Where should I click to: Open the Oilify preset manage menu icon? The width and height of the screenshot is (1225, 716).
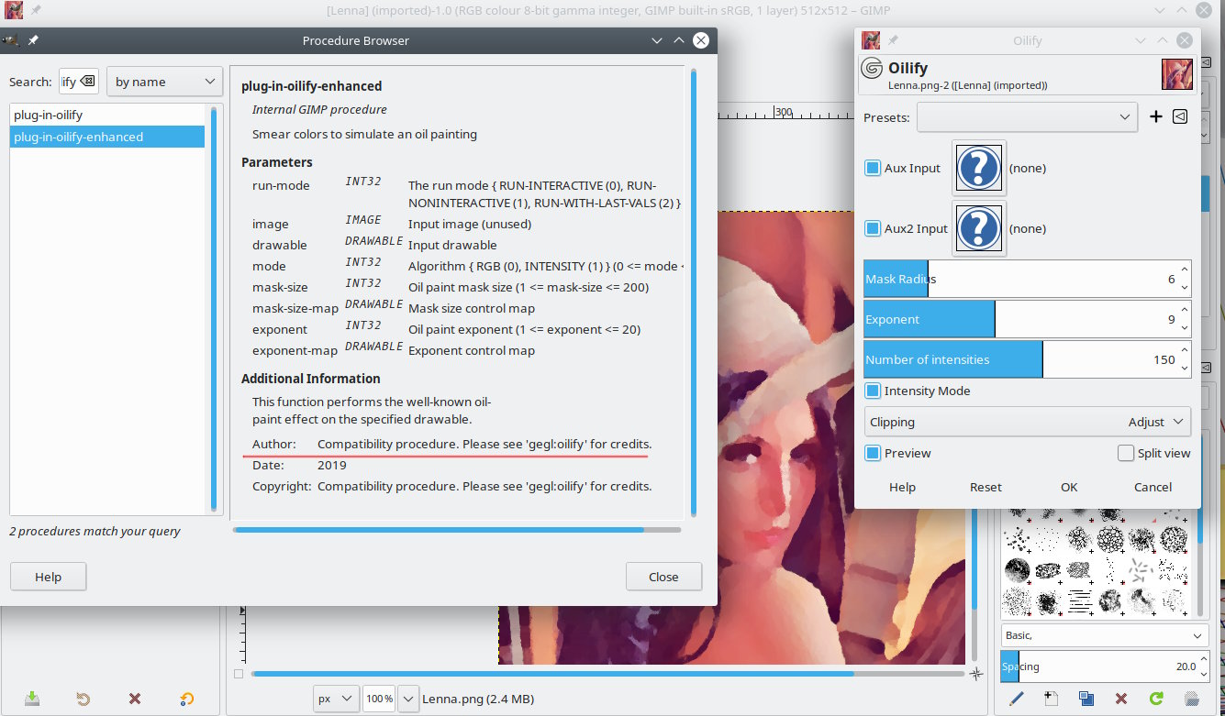[x=1180, y=116]
